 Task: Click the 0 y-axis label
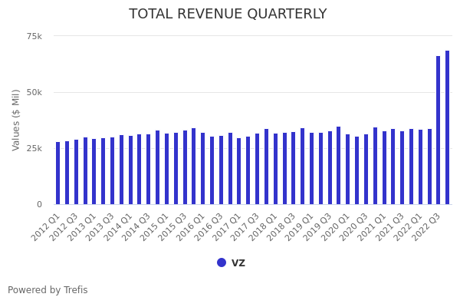tap(39, 204)
